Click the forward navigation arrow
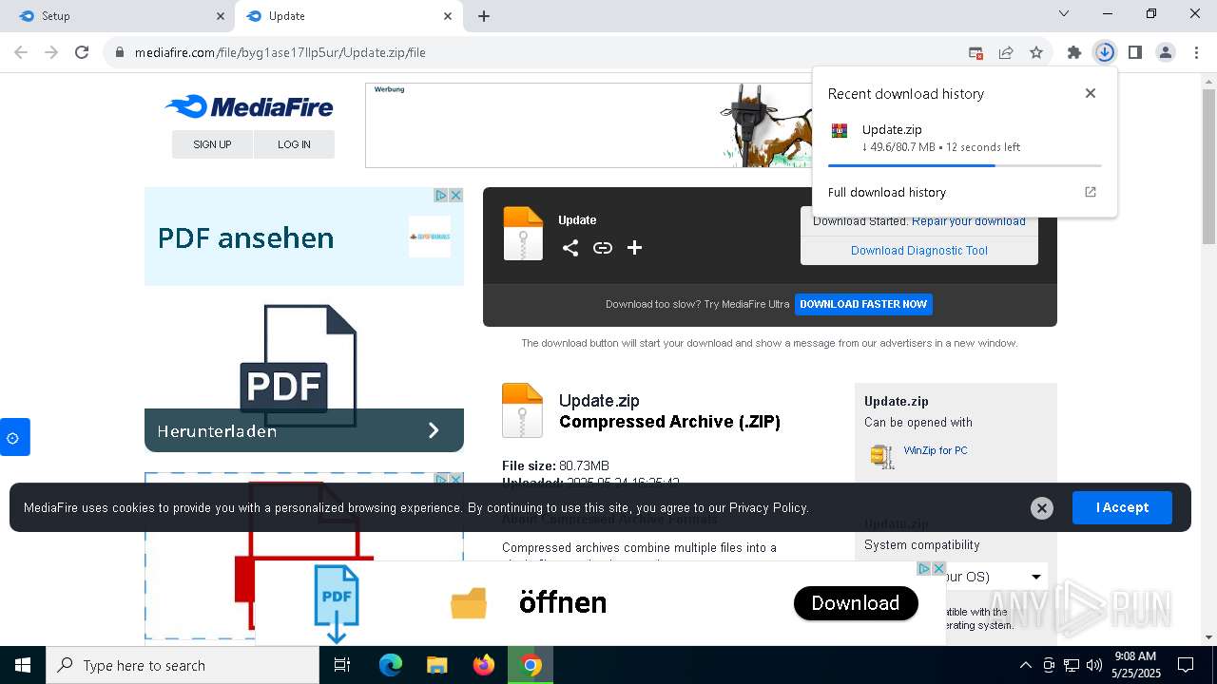Image resolution: width=1217 pixels, height=684 pixels. click(51, 52)
